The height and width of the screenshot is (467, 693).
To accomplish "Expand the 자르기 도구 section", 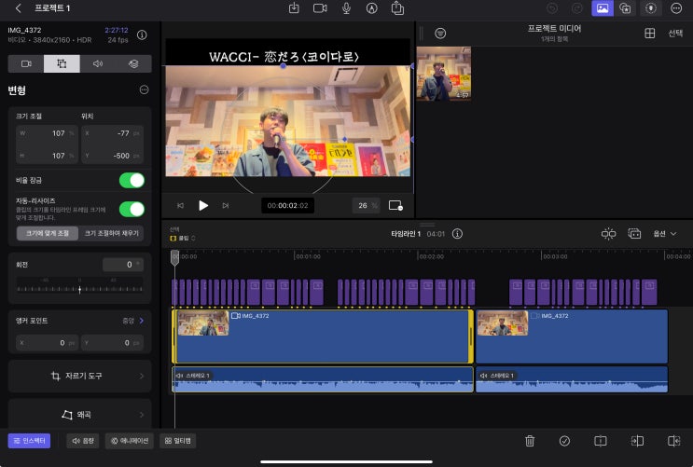I will pos(79,376).
